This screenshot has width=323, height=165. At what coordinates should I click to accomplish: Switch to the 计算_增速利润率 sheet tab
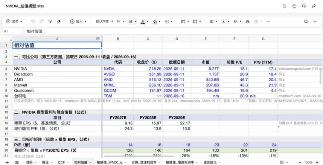(x=144, y=162)
